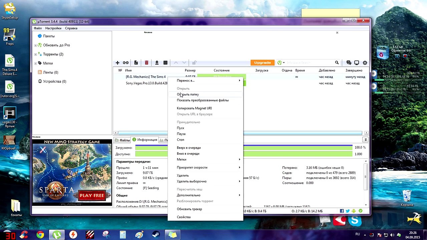This screenshot has width=427, height=240.
Task: Click the RU language indicator in tray
Action: pyautogui.click(x=358, y=234)
